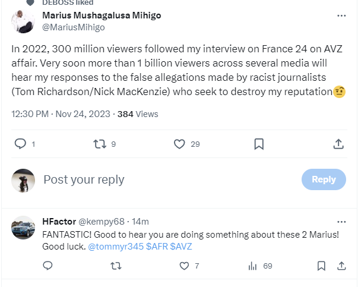Open the $AFR cashtag link
The image size is (358, 287).
pos(157,246)
